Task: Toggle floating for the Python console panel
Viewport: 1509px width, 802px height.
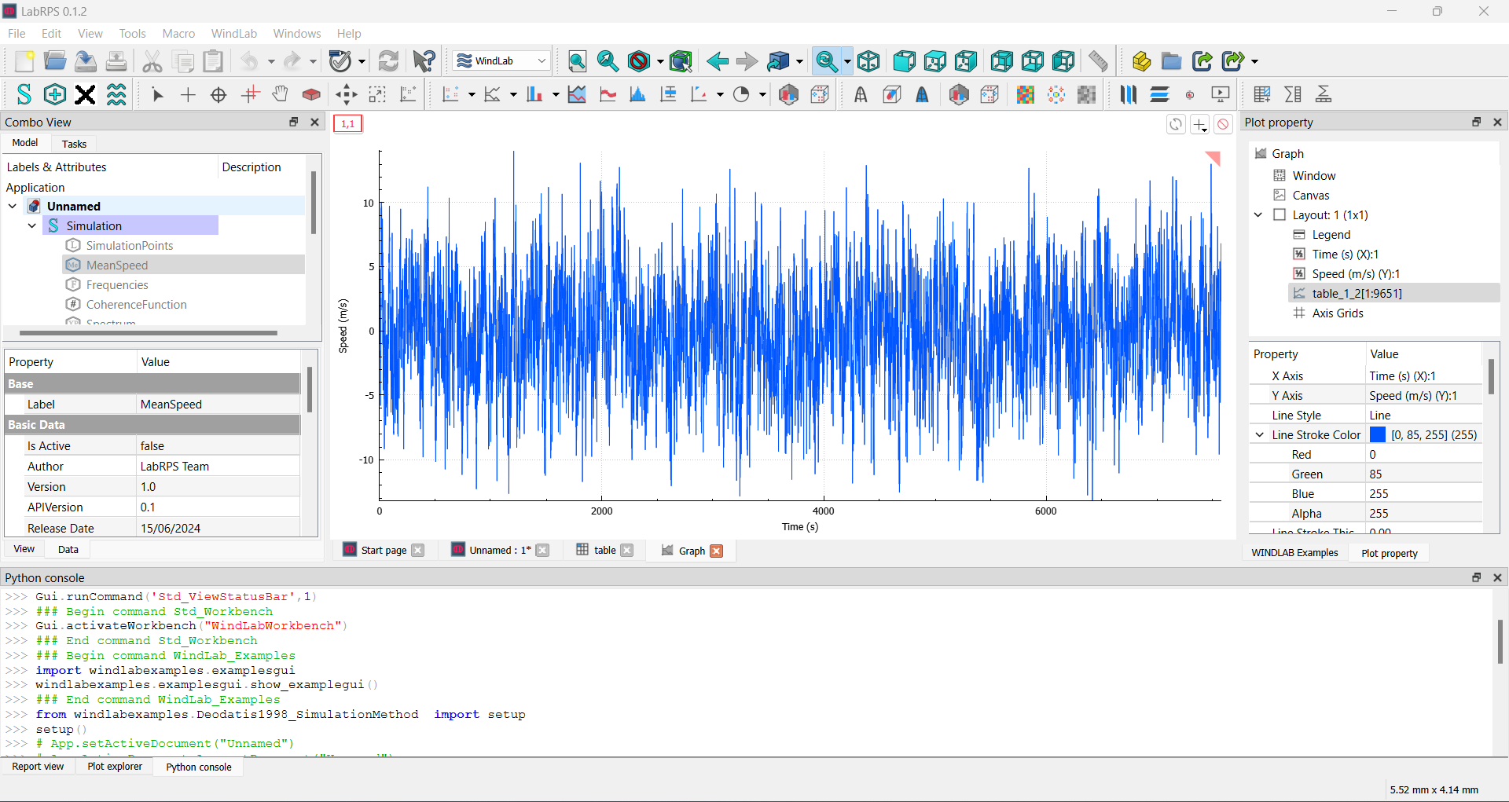Action: (x=1476, y=577)
